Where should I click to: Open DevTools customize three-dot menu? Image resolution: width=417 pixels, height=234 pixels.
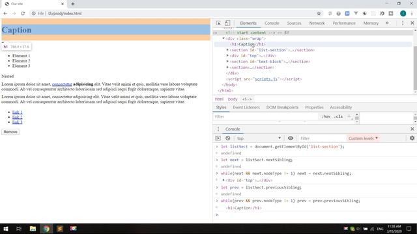(403, 23)
